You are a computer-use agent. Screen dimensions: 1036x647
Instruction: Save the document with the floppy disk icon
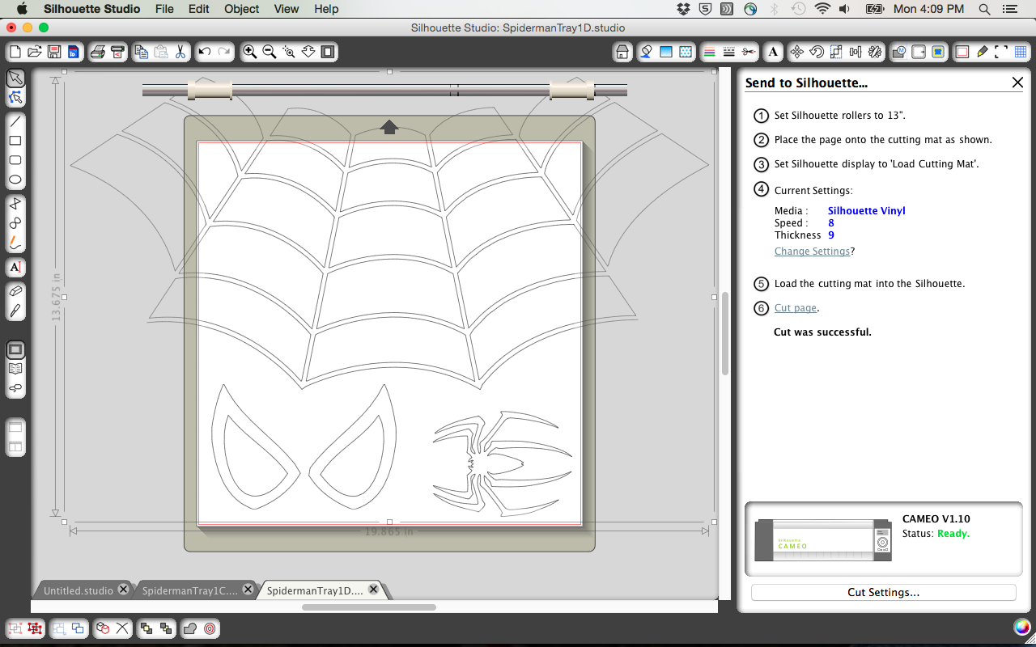coord(54,52)
